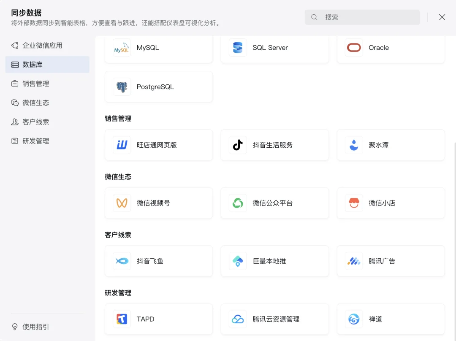Image resolution: width=456 pixels, height=341 pixels.
Task: Click the 微信生态 section heading
Action: click(118, 177)
